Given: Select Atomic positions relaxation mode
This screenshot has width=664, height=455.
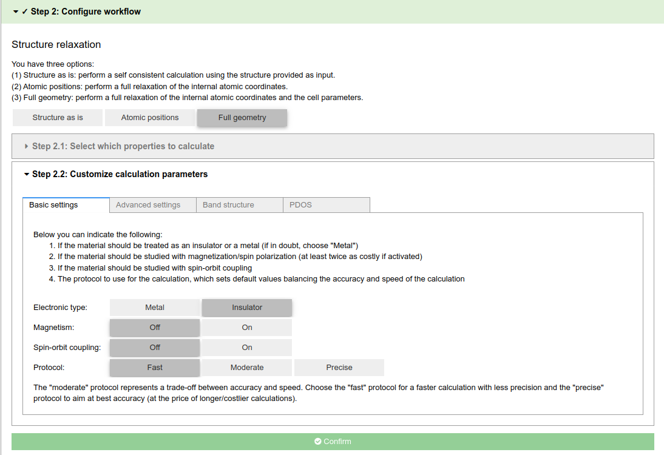Looking at the screenshot, I should point(149,118).
